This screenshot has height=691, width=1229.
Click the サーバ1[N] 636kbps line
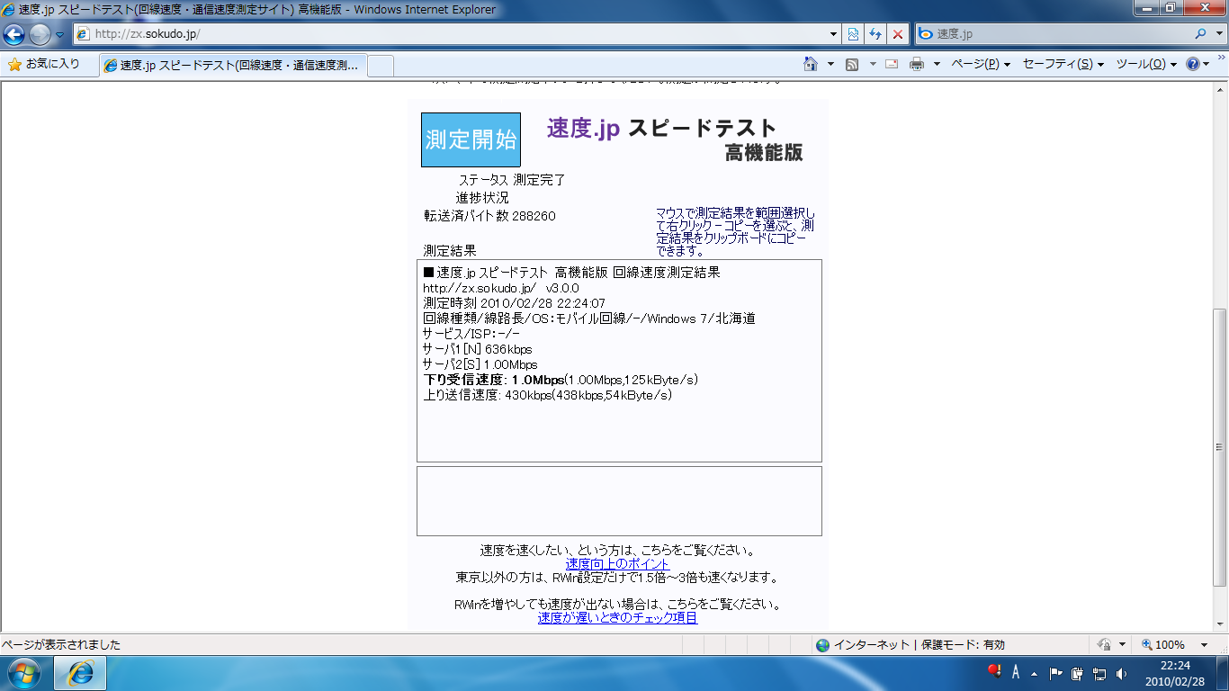[x=478, y=349]
